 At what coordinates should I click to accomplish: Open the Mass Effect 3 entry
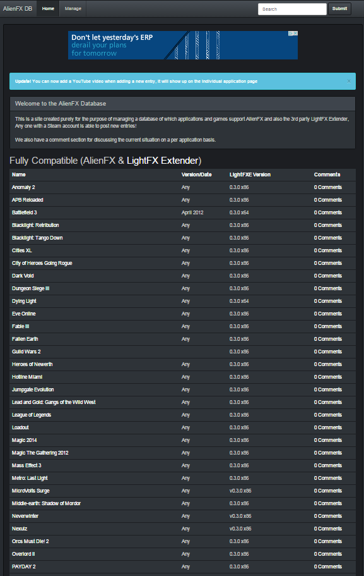pyautogui.click(x=26, y=465)
